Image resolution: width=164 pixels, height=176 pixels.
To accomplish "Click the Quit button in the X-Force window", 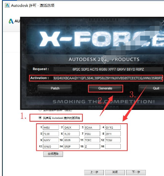I will point(151,88).
